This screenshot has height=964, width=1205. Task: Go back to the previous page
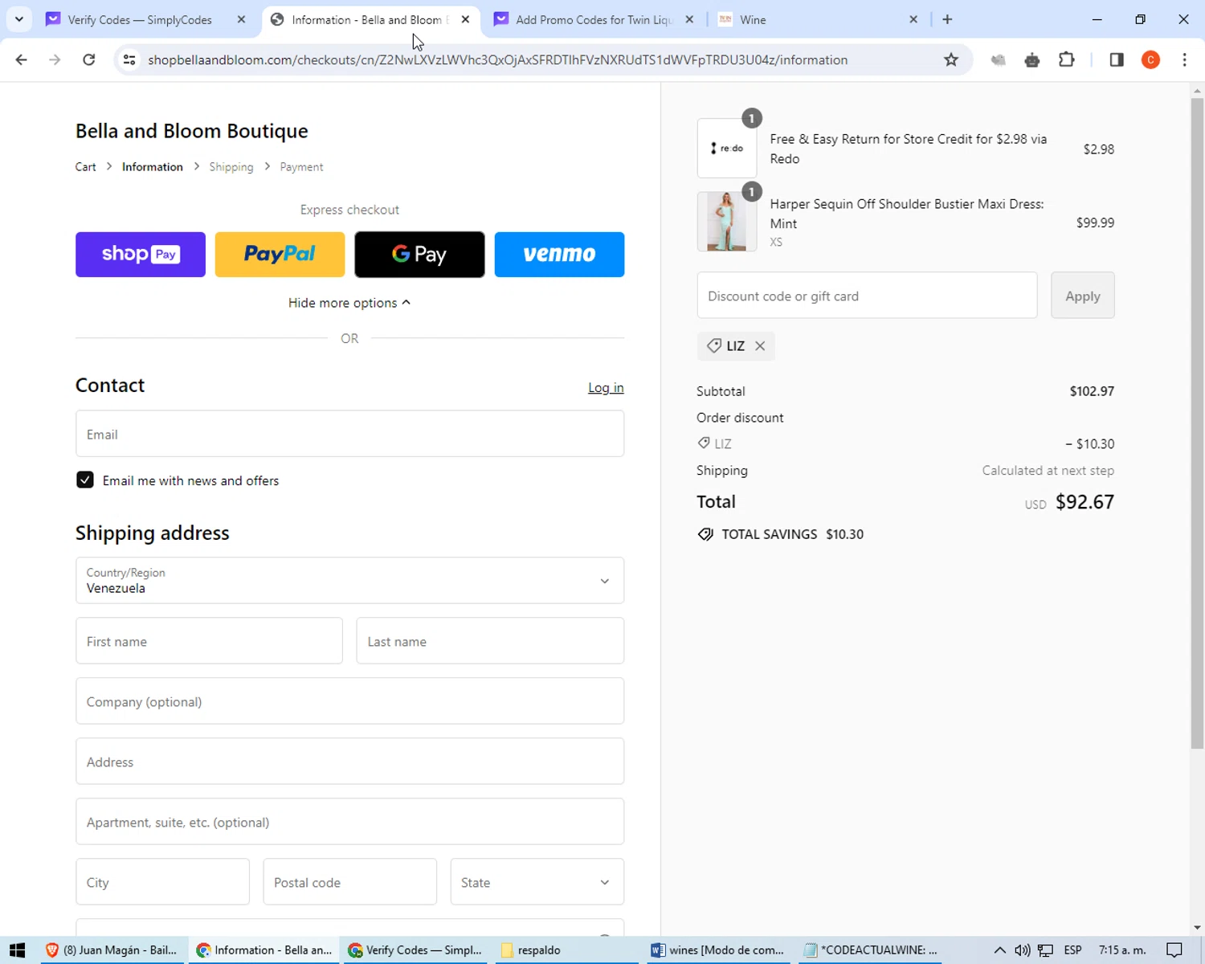[22, 59]
